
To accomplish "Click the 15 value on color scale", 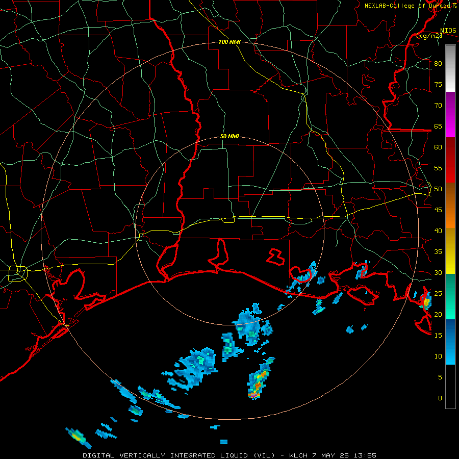I will coord(438,336).
